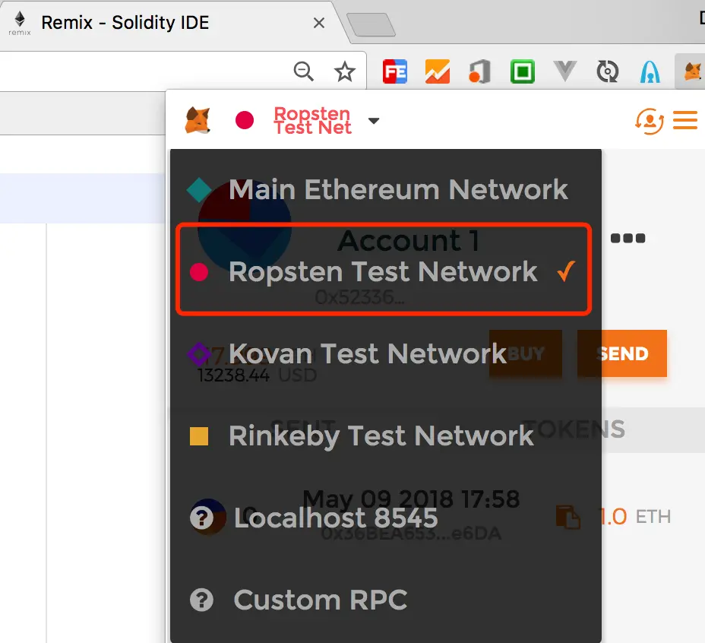Open the account switcher icon

tap(650, 121)
